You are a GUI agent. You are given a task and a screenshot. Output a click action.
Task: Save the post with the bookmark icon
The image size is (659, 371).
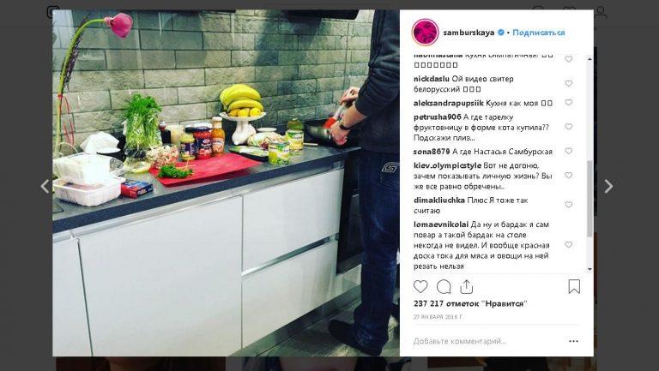pyautogui.click(x=574, y=287)
